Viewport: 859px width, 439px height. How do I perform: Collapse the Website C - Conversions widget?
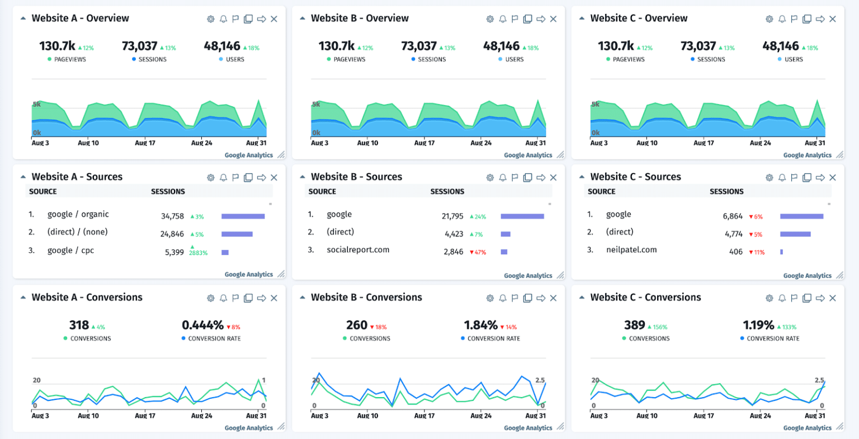pyautogui.click(x=582, y=298)
